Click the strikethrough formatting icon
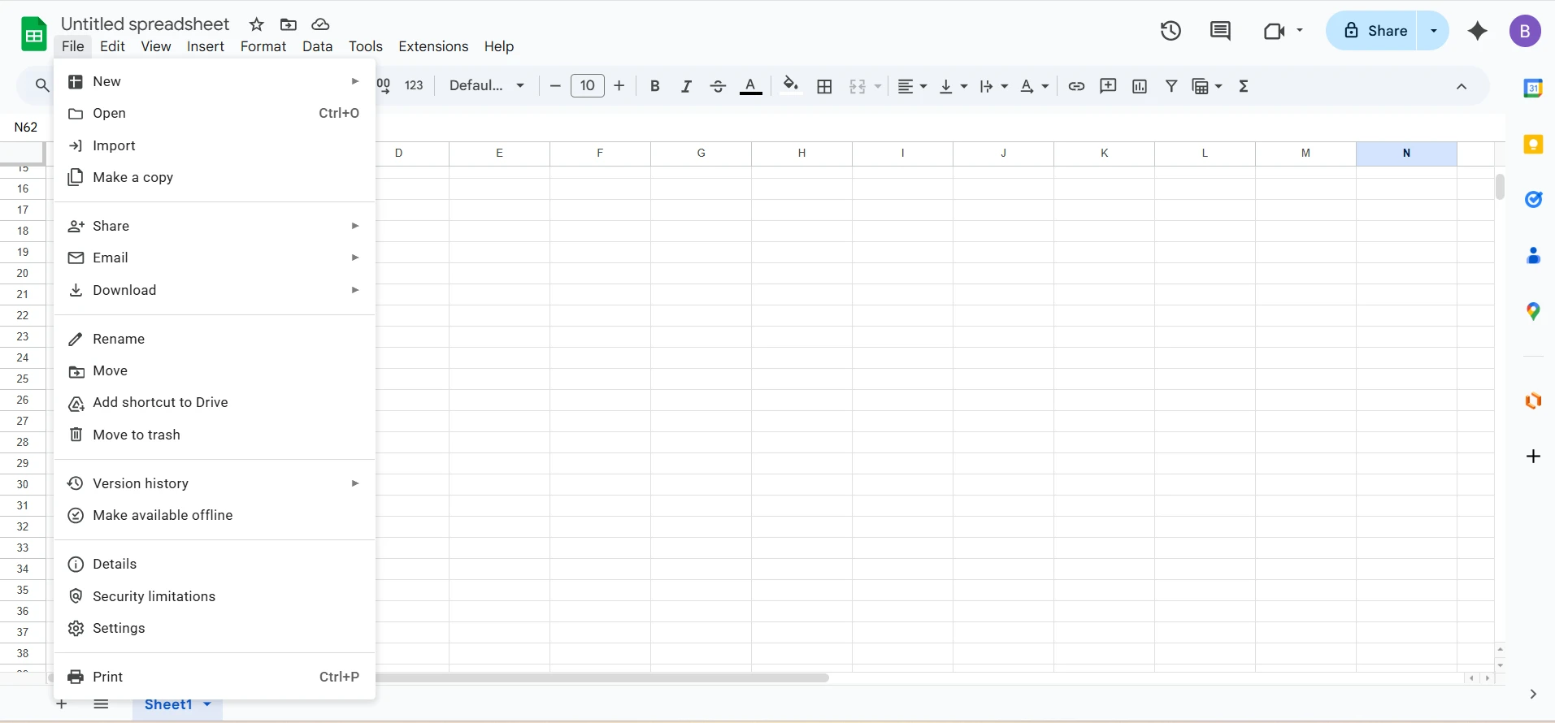The height and width of the screenshot is (723, 1555). click(x=718, y=86)
